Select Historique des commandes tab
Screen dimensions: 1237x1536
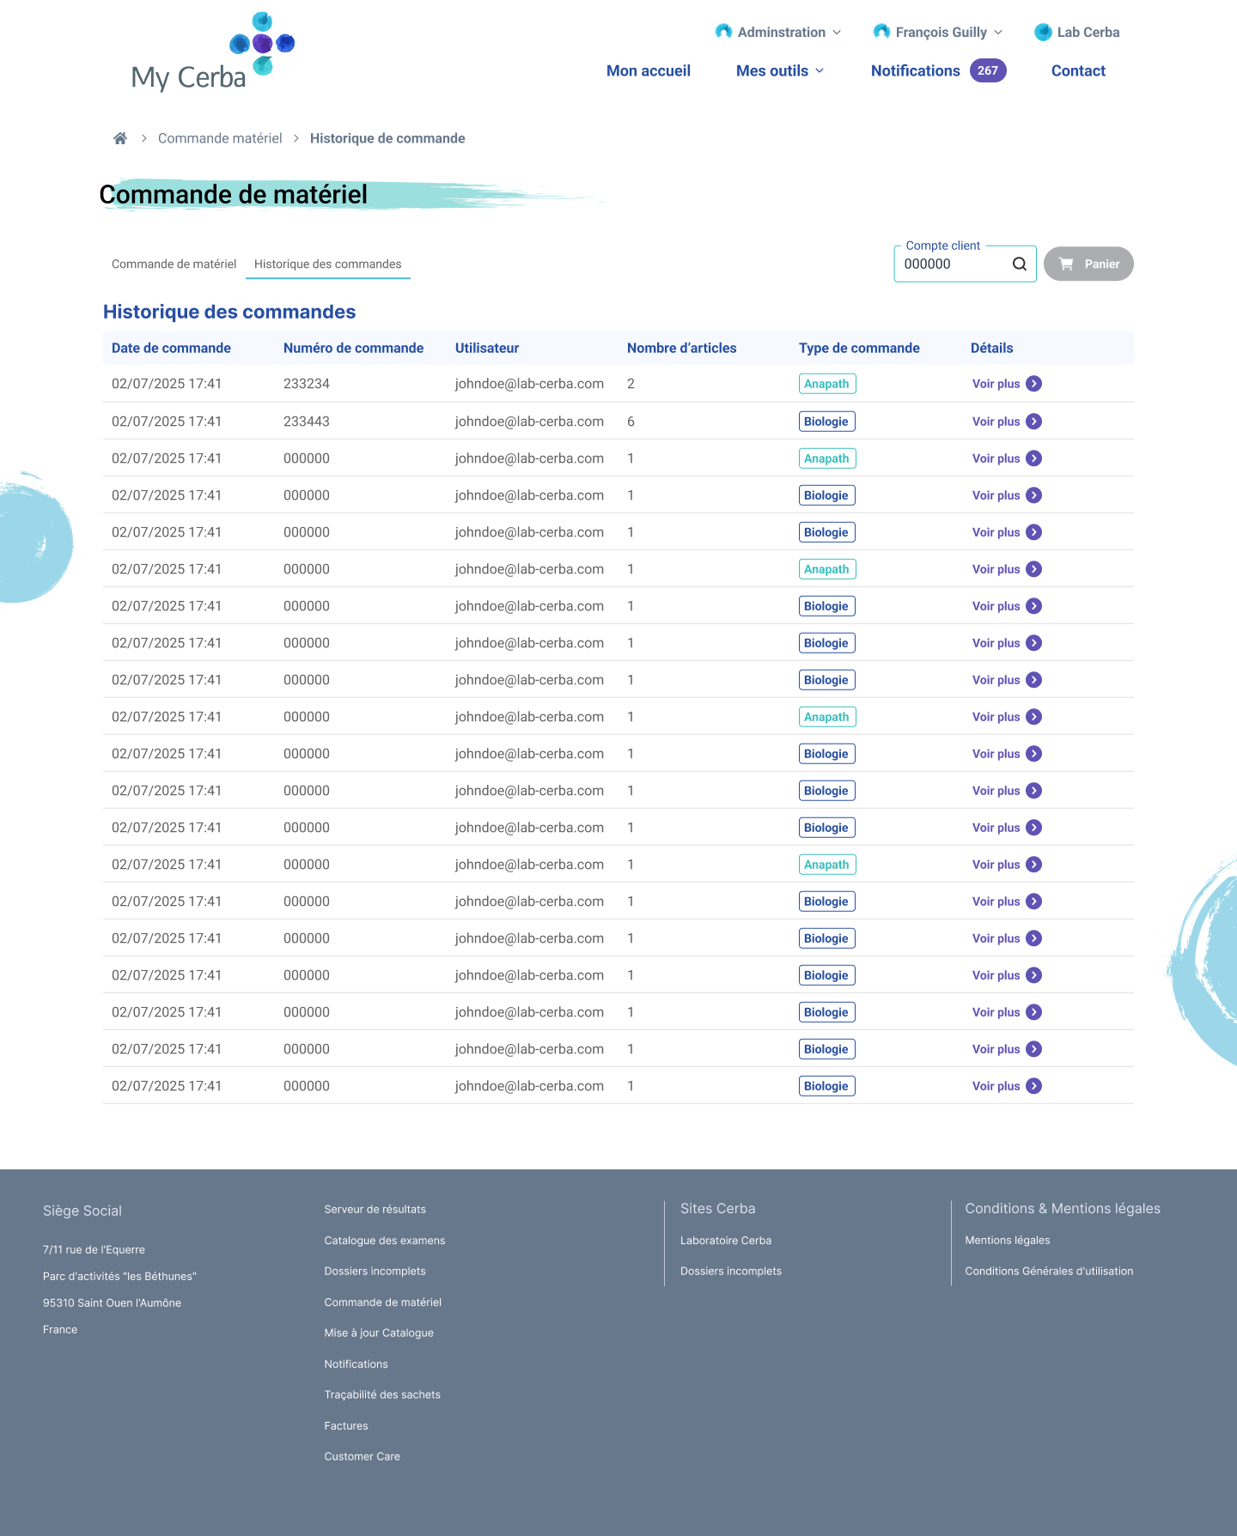point(328,264)
